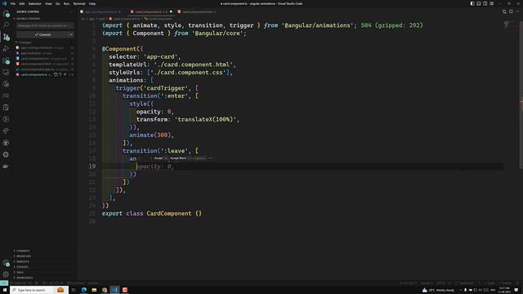Switch to the app-routing.module.ts editor tab
Image resolution: width=523 pixels, height=294 pixels.
(101, 11)
